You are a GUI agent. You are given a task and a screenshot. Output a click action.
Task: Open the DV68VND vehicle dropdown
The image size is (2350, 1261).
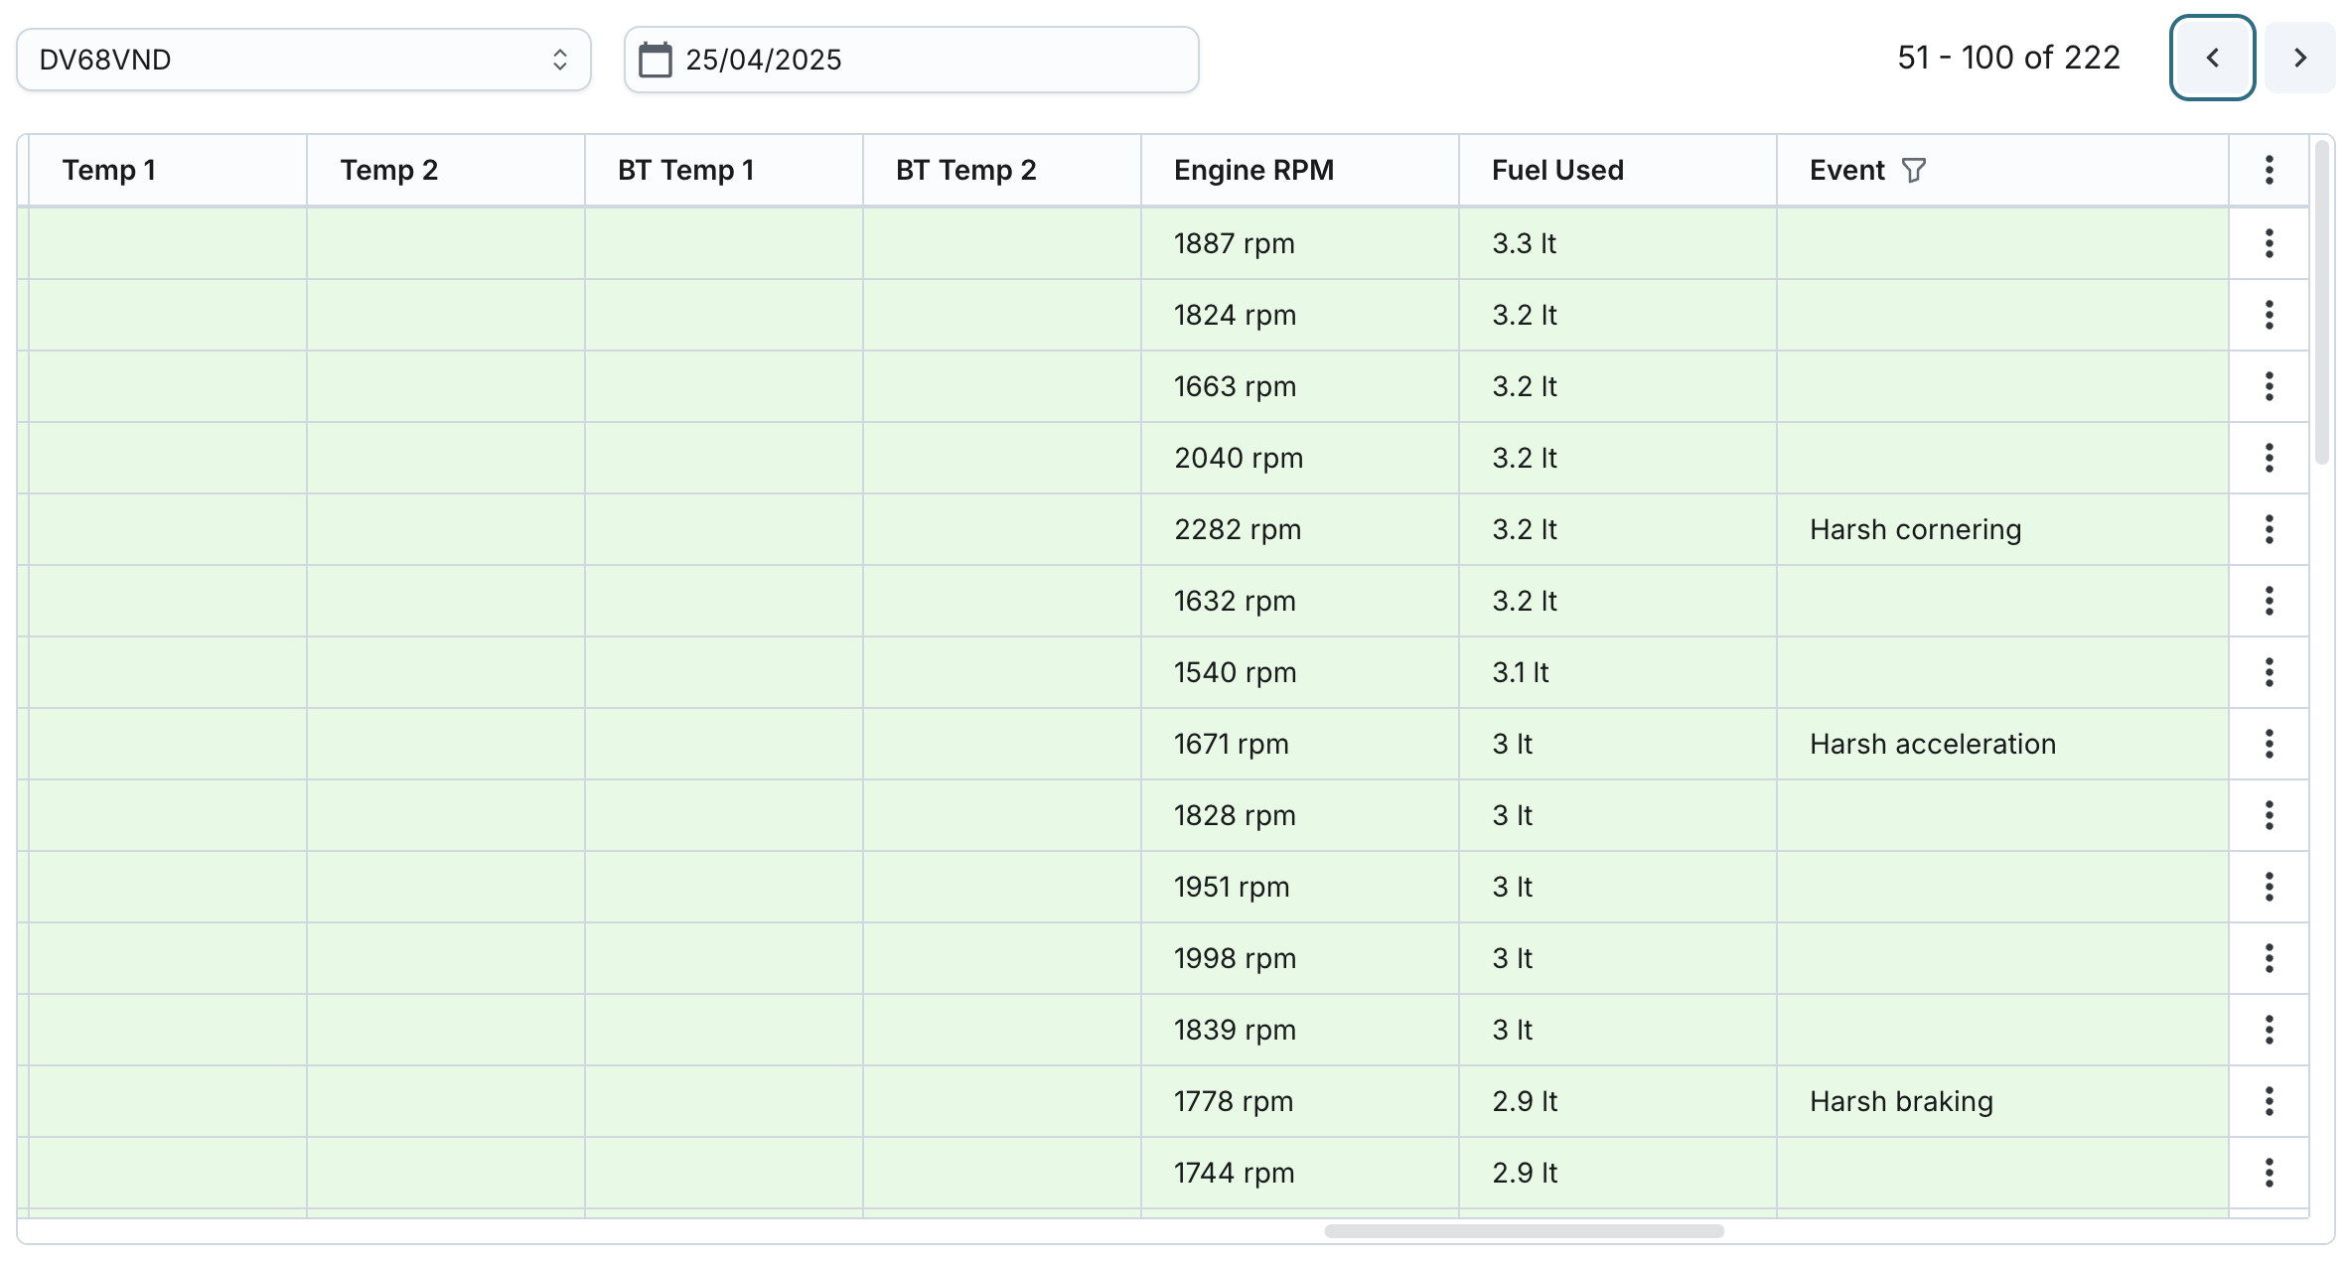303,60
